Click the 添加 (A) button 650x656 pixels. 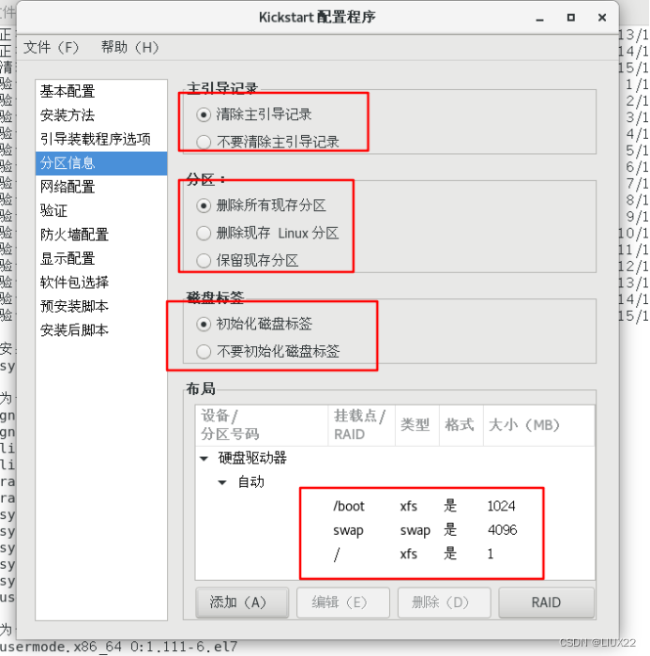click(x=242, y=603)
